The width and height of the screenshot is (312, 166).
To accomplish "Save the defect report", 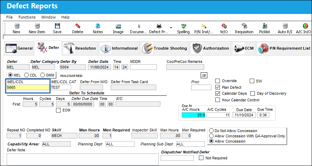I will [57, 26].
